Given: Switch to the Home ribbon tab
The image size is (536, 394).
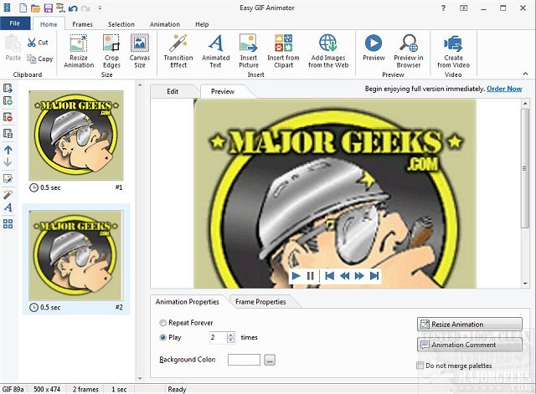Looking at the screenshot, I should [49, 24].
